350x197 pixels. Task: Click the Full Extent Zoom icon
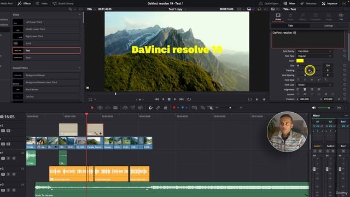click(195, 108)
